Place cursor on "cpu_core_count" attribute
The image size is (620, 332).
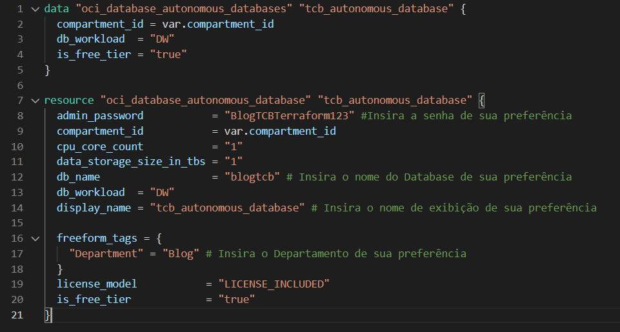(100, 146)
